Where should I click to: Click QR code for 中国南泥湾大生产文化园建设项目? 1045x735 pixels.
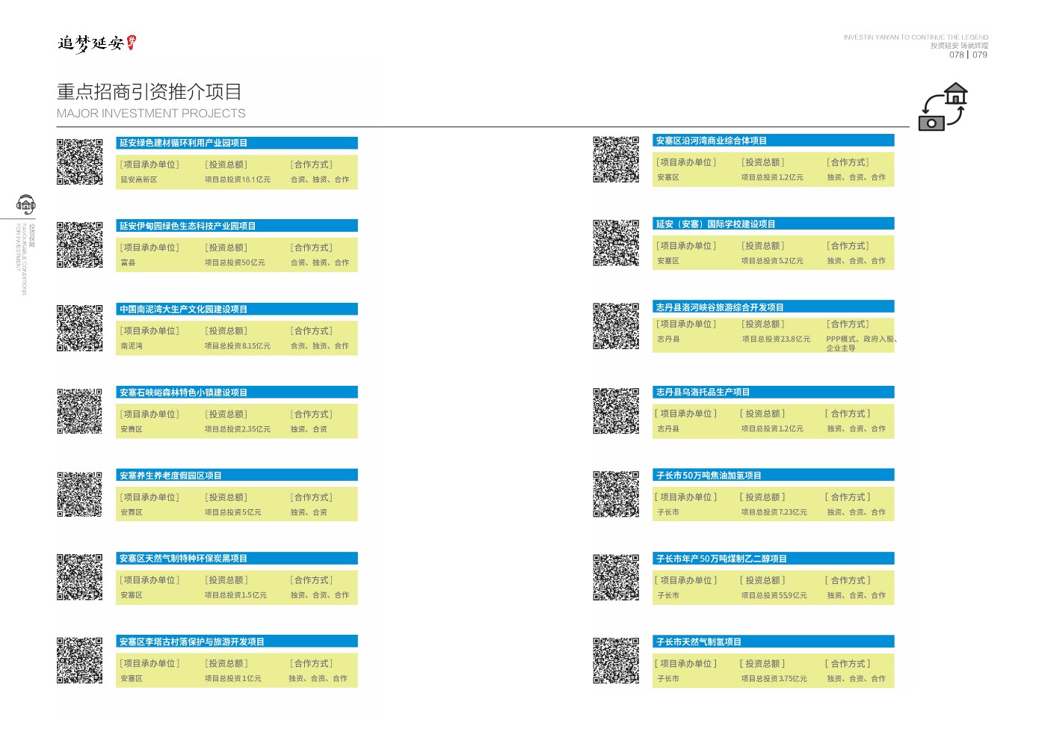(80, 327)
